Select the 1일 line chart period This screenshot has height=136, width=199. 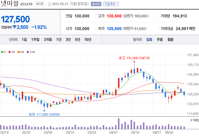pyautogui.click(x=24, y=39)
